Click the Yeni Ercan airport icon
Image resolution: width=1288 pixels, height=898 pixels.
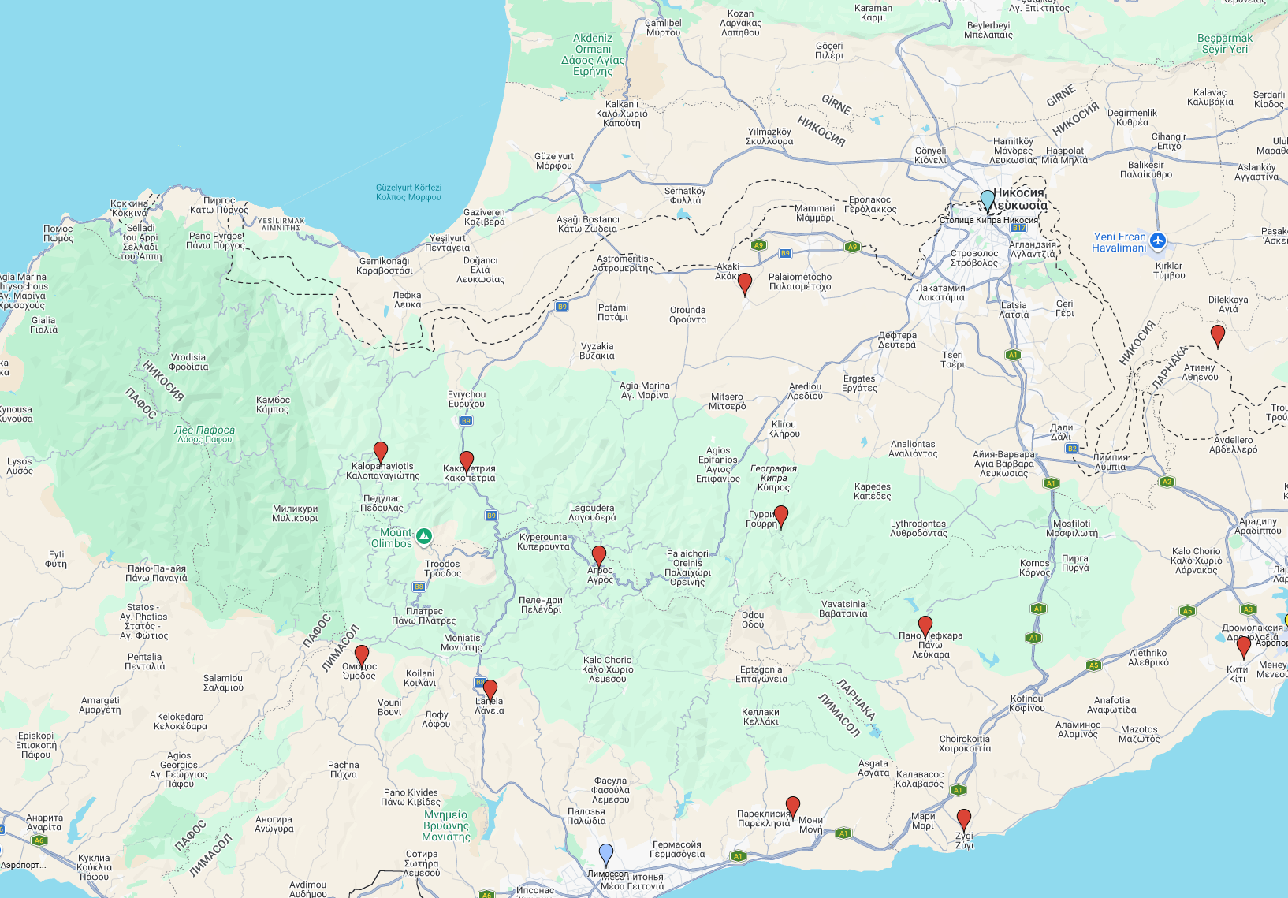(1157, 241)
